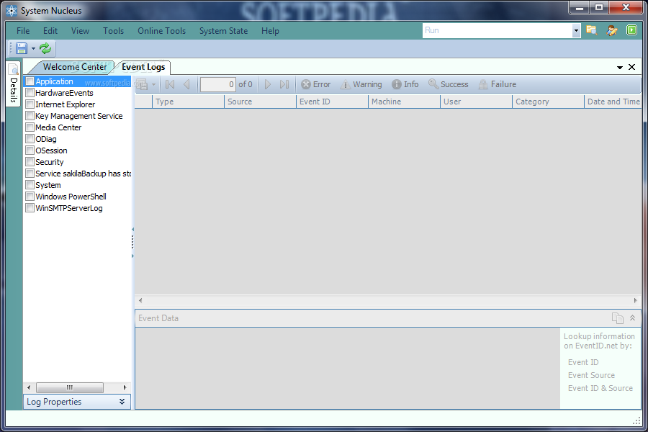Collapse the Event Data panel chevron
This screenshot has width=648, height=432.
(632, 318)
